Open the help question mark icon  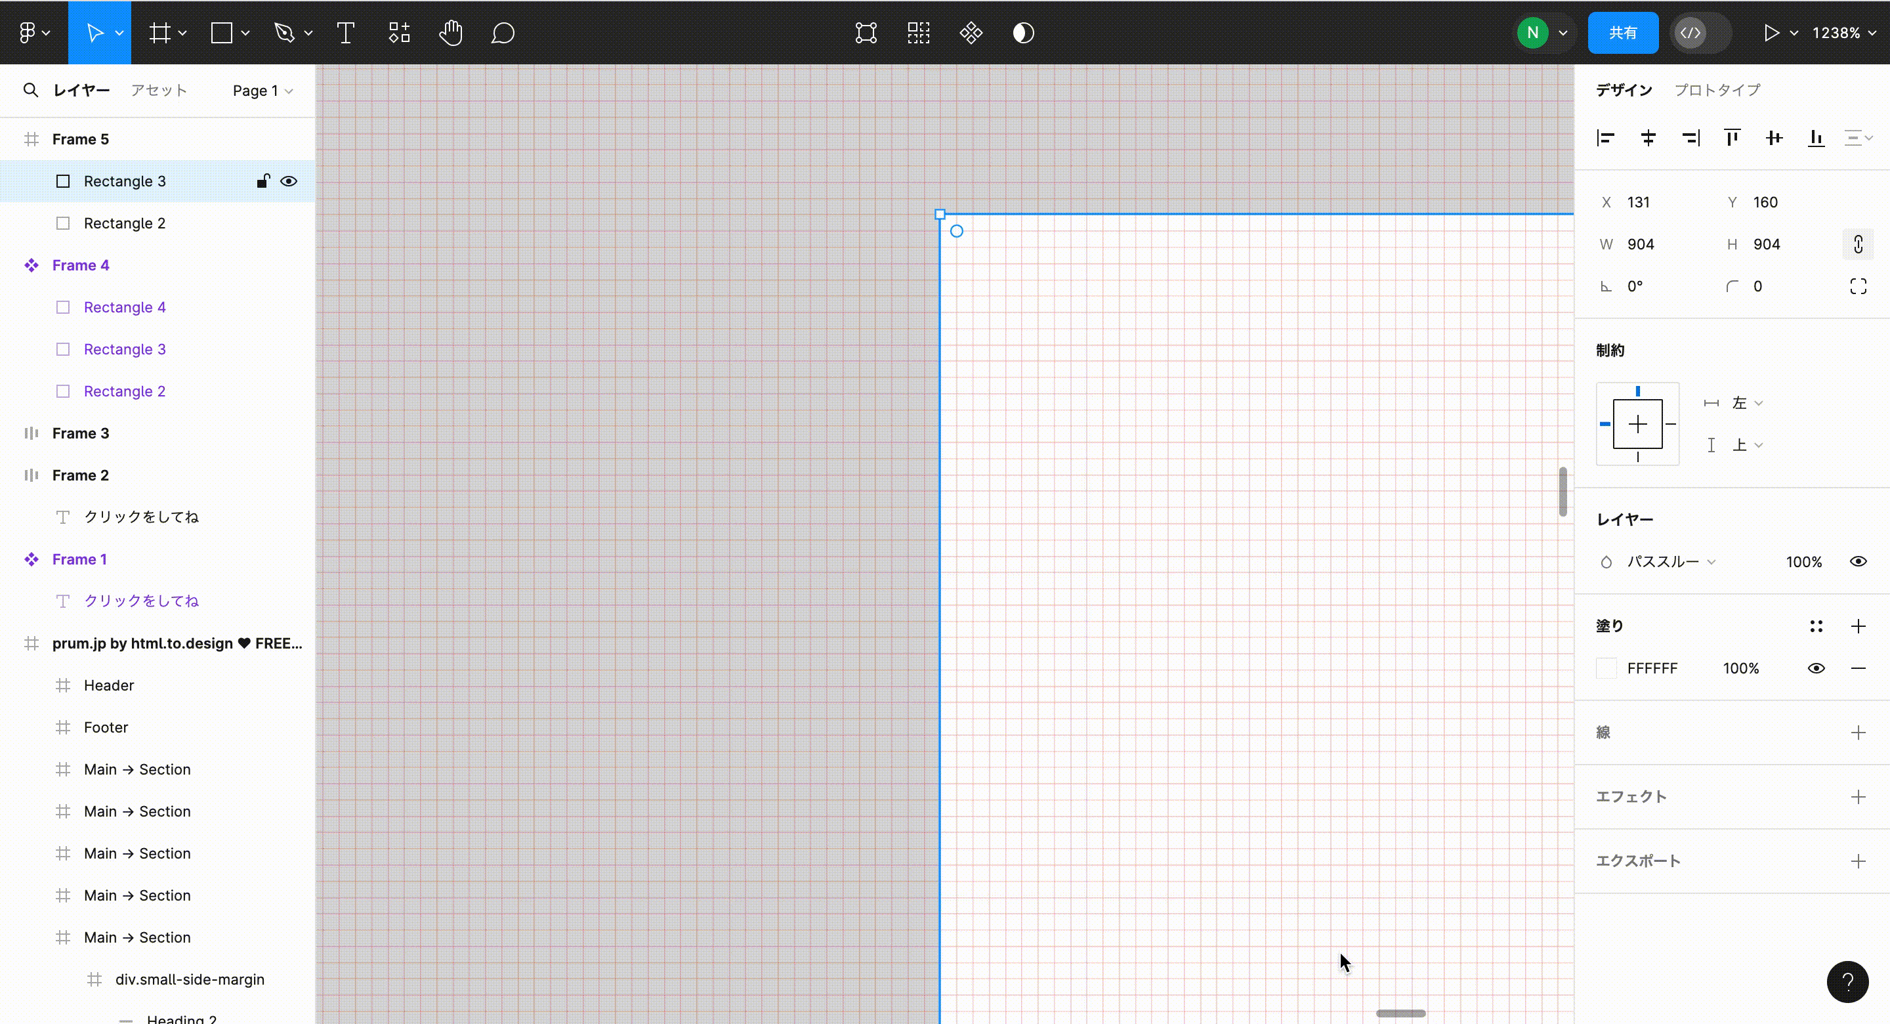pyautogui.click(x=1848, y=982)
